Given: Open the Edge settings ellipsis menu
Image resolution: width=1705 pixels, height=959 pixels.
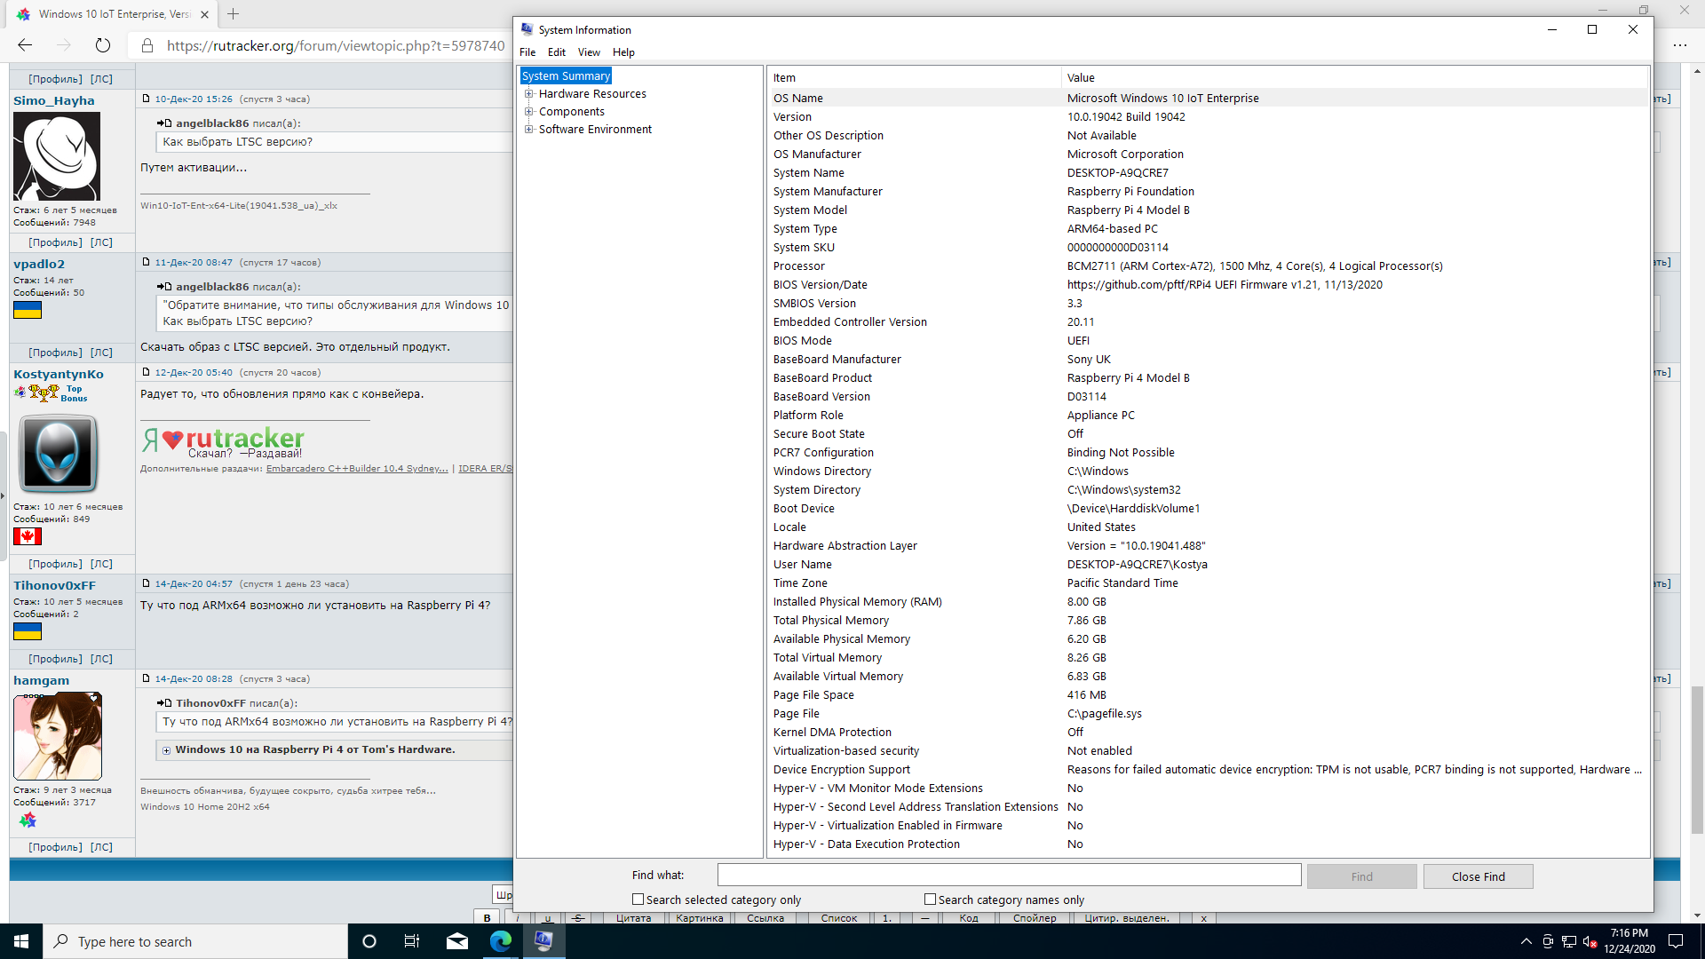Looking at the screenshot, I should coord(1679,45).
